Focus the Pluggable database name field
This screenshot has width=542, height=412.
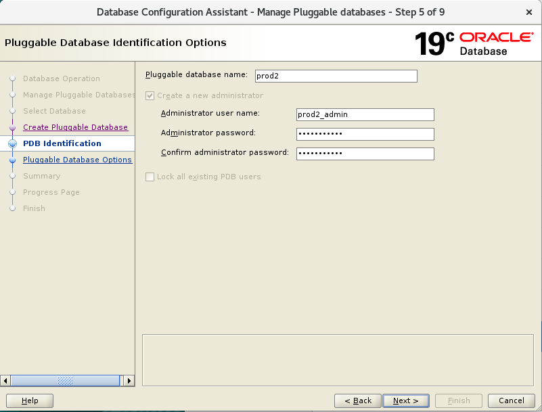coord(336,76)
